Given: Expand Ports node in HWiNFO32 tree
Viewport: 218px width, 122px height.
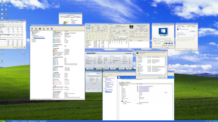Looking at the screenshot, I should [x=32, y=42].
